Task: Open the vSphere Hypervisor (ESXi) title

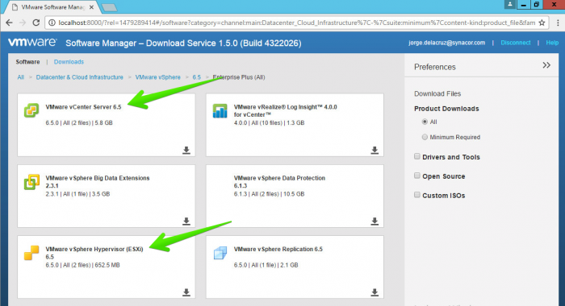Action: point(94,253)
